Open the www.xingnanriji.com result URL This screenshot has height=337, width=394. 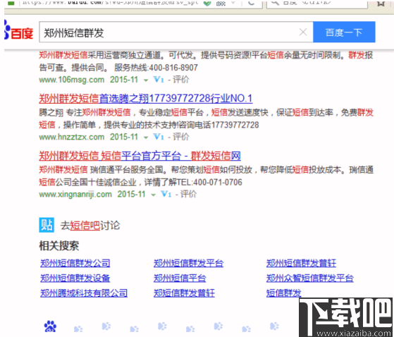[75, 195]
